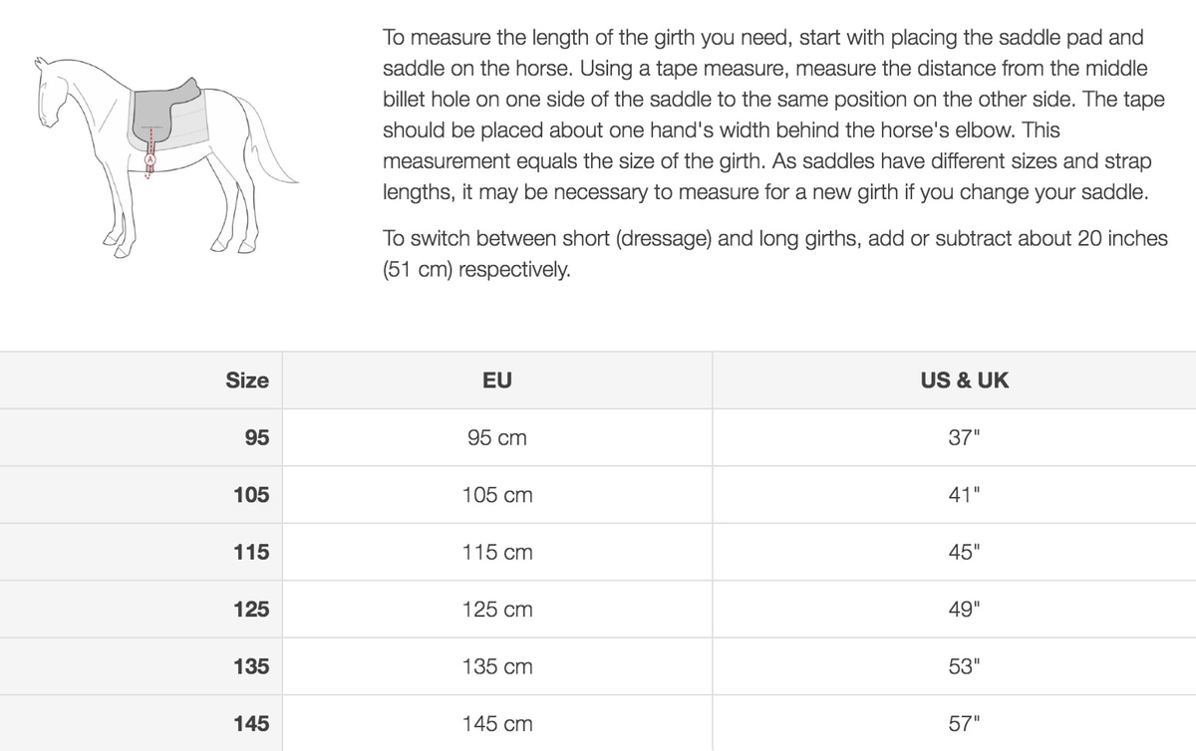Click the EU column header
This screenshot has width=1196, height=751.
pyautogui.click(x=496, y=379)
